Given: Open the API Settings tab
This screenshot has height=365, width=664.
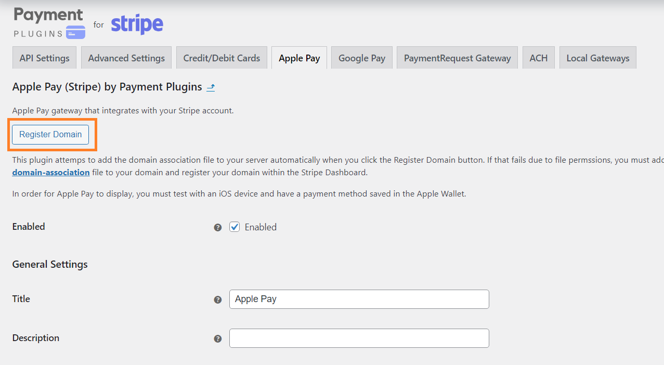Looking at the screenshot, I should (44, 58).
